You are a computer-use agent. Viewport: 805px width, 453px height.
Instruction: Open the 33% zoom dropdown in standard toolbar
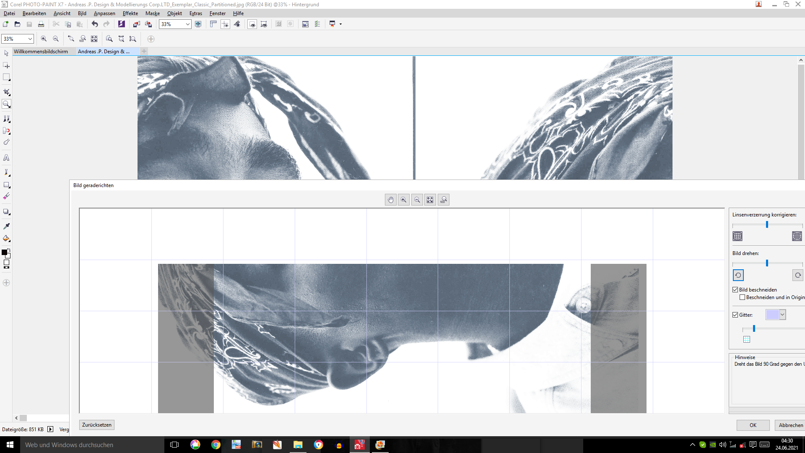click(x=187, y=24)
